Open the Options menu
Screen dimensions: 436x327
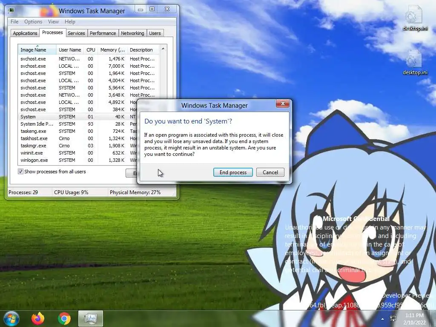tap(33, 22)
